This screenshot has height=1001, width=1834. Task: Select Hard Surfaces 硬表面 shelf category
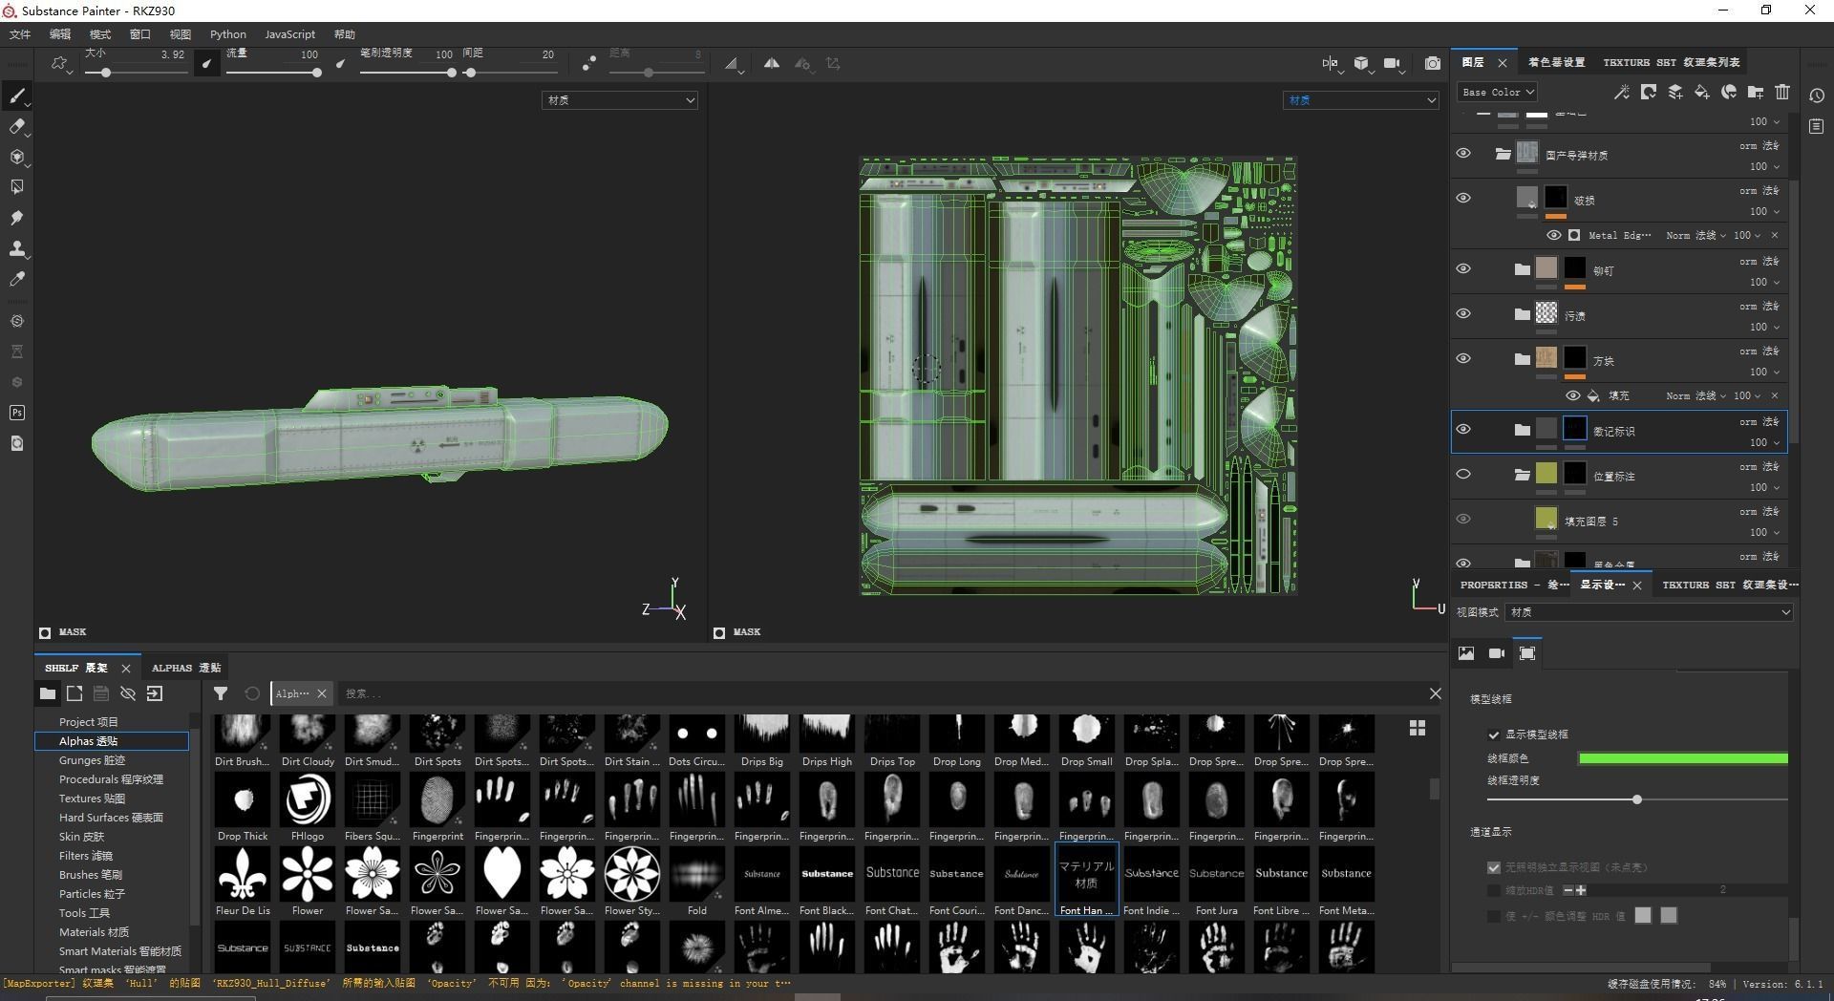click(112, 818)
